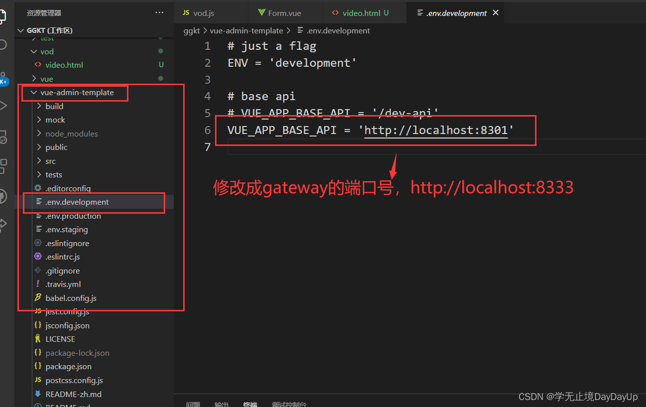Click the video.html file icon in tree
This screenshot has width=646, height=407.
pyautogui.click(x=38, y=65)
